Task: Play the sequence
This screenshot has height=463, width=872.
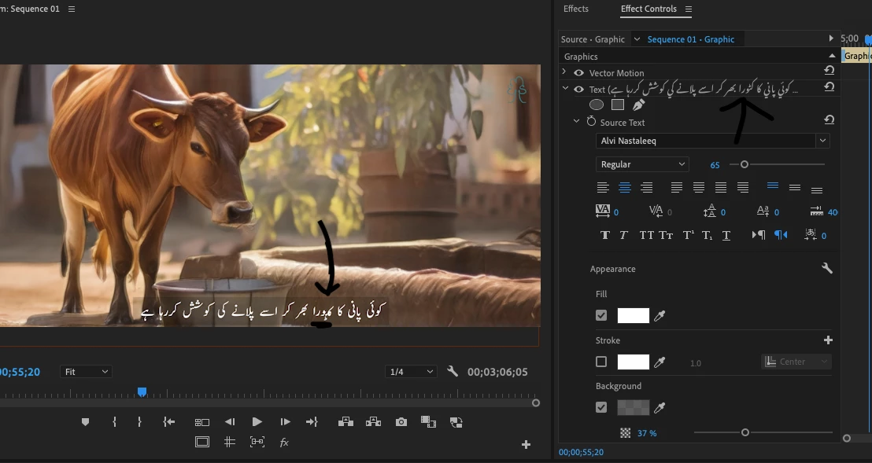Action: click(x=257, y=422)
